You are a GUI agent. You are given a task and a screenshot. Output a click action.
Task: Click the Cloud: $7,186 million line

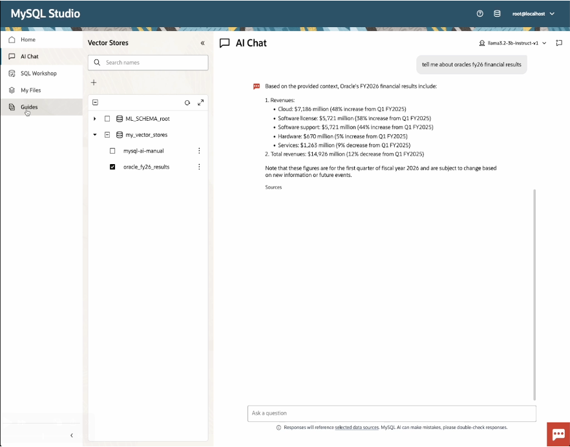coord(342,109)
